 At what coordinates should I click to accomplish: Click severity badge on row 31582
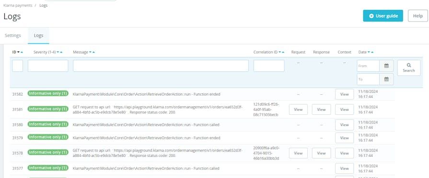coord(48,93)
